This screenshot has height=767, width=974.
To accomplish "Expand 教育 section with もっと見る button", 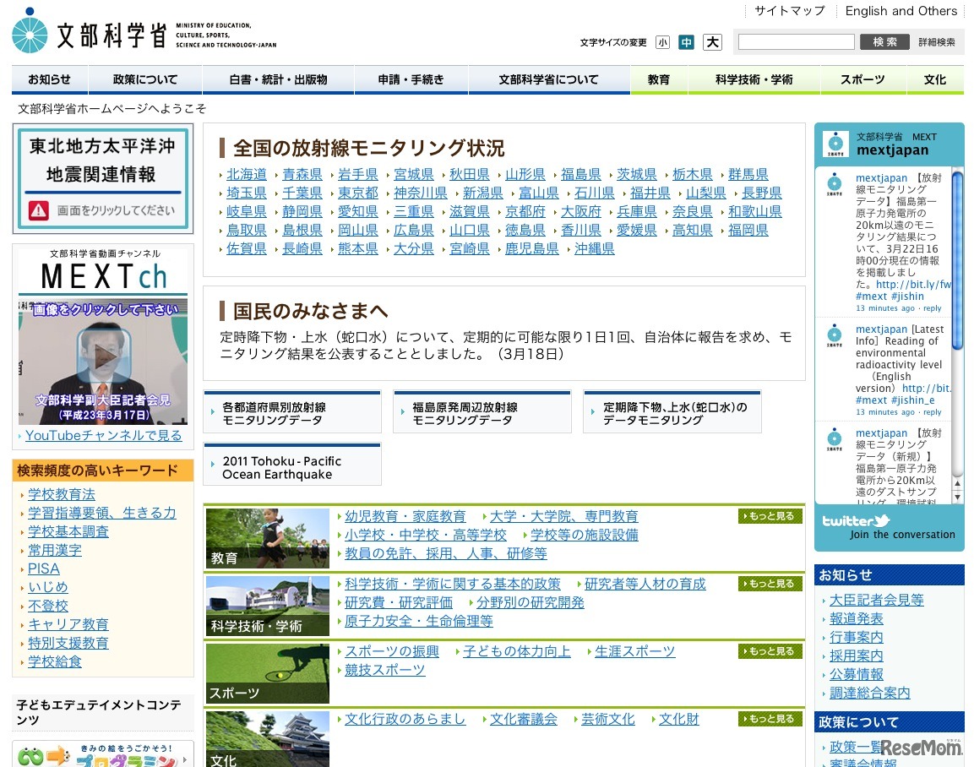I will [x=770, y=516].
